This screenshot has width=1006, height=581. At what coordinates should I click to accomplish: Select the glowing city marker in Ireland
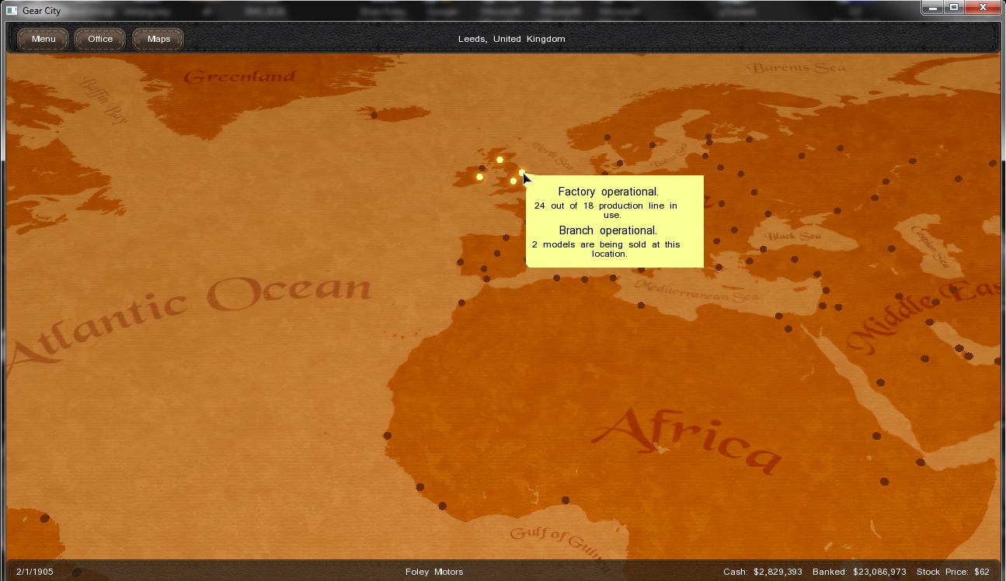click(479, 177)
